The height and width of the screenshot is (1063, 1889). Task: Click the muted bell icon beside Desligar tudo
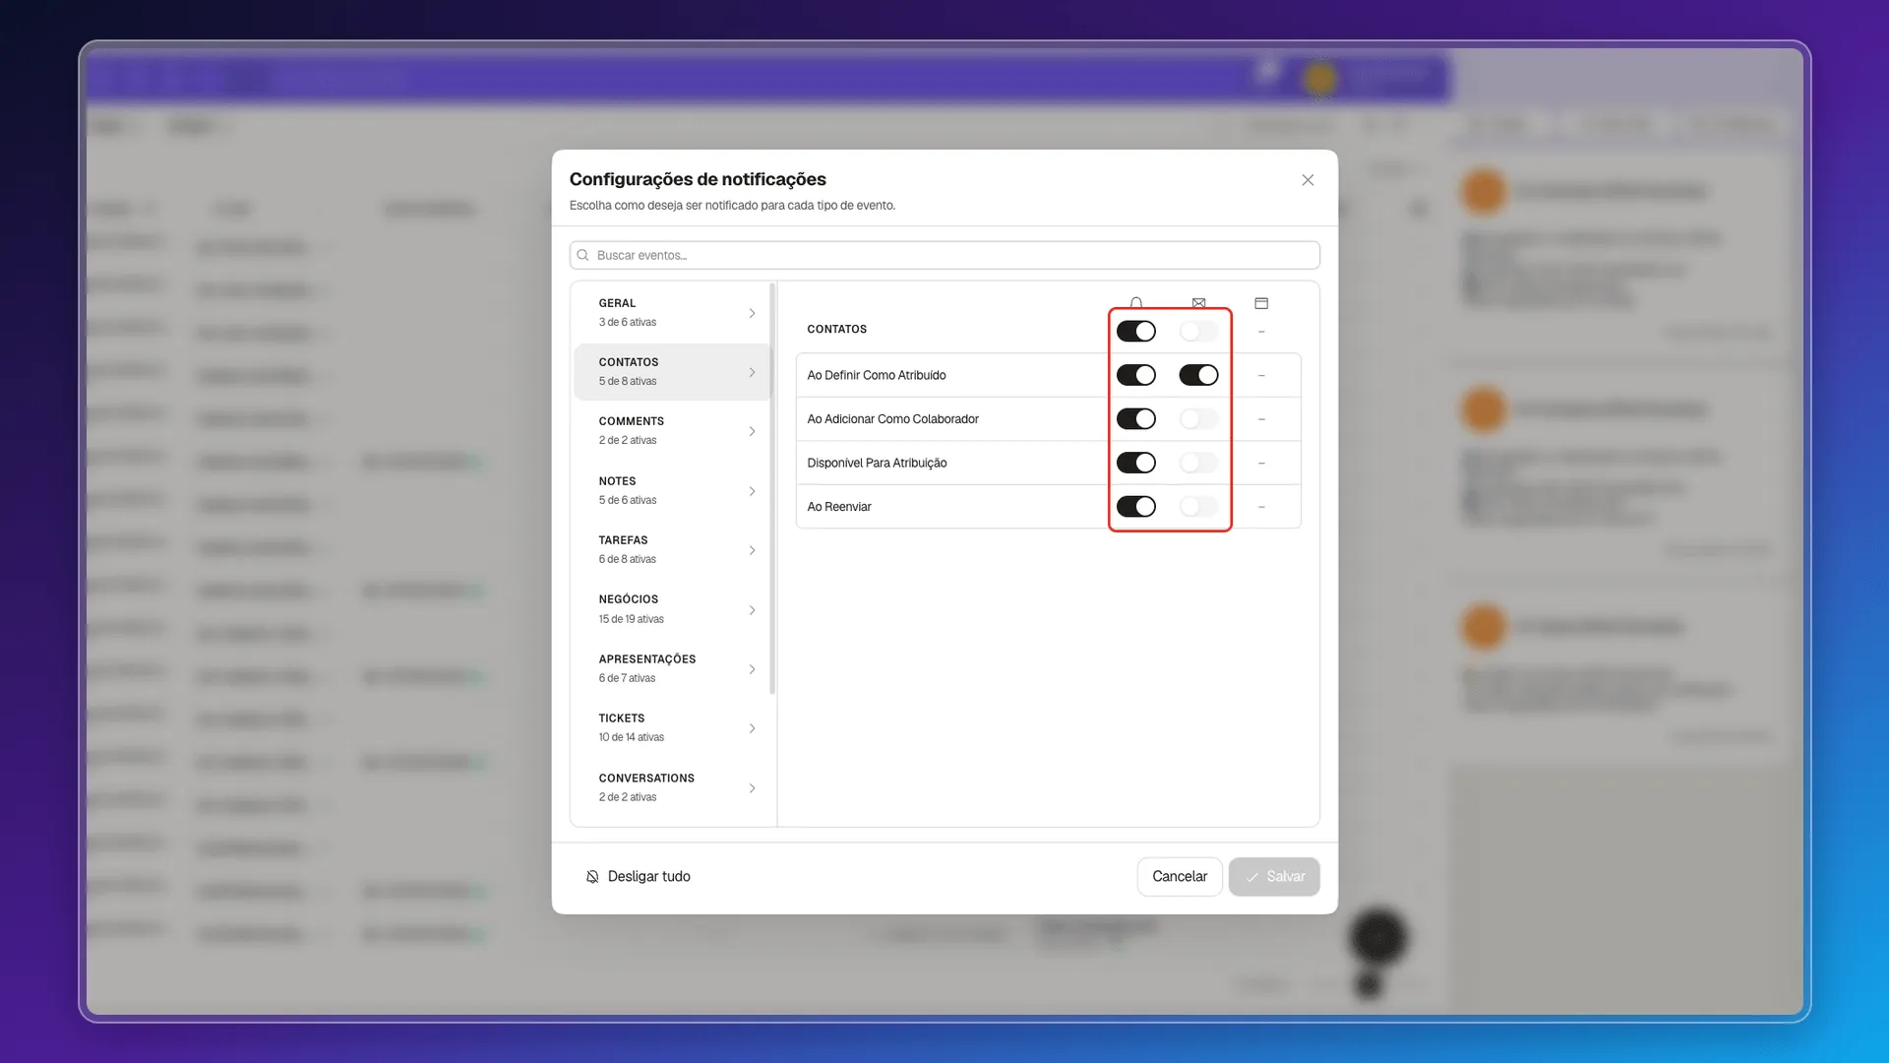(x=592, y=877)
